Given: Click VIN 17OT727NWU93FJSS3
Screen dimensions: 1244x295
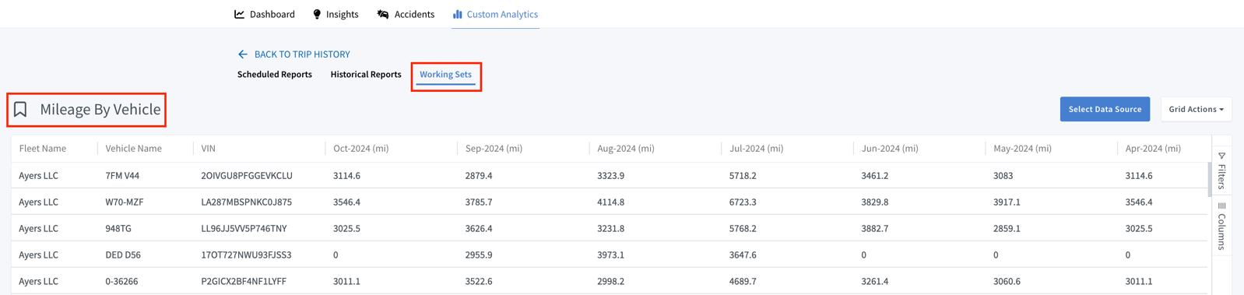Looking at the screenshot, I should 246,255.
